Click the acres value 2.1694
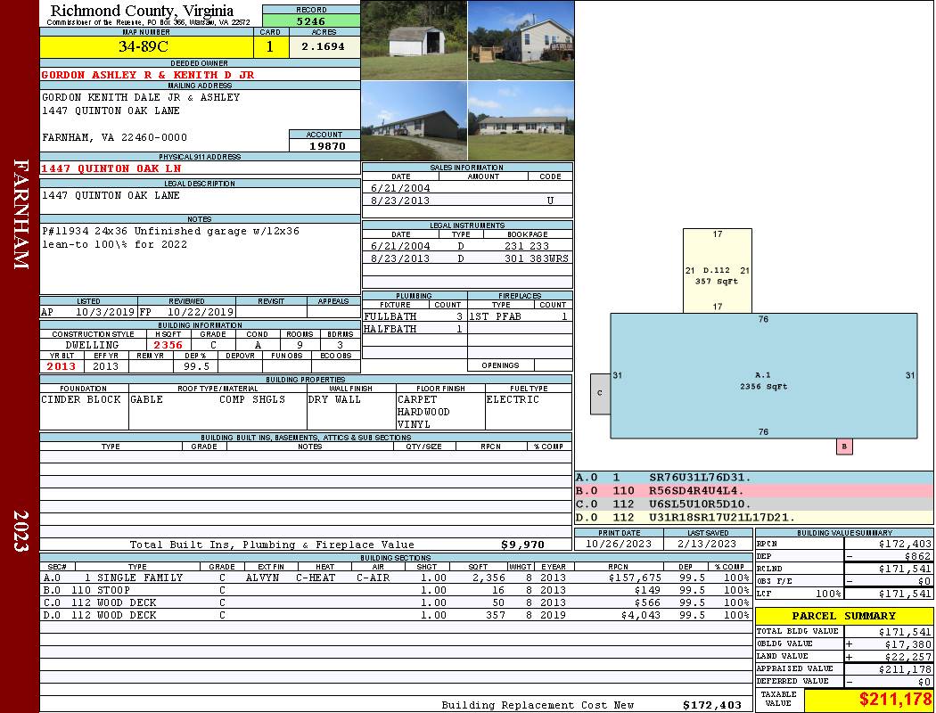 pyautogui.click(x=324, y=47)
